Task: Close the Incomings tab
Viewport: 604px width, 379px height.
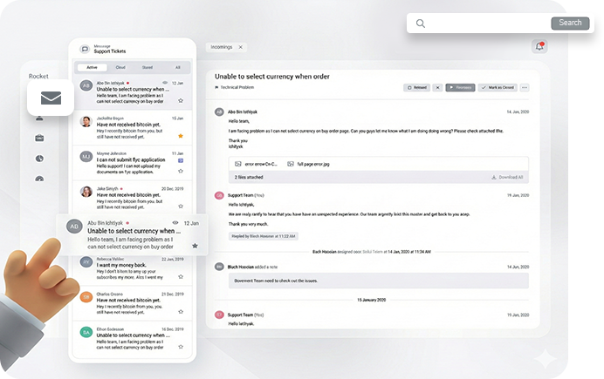Action: [241, 47]
